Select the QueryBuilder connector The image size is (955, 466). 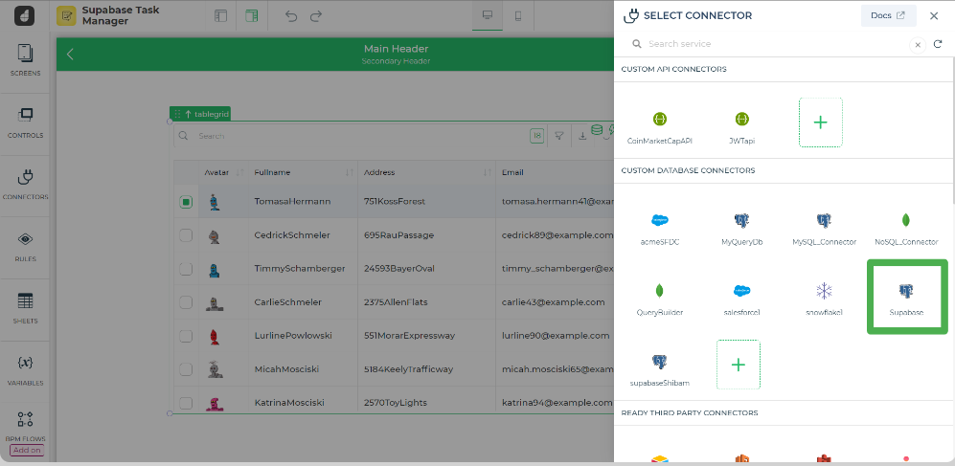[659, 296]
